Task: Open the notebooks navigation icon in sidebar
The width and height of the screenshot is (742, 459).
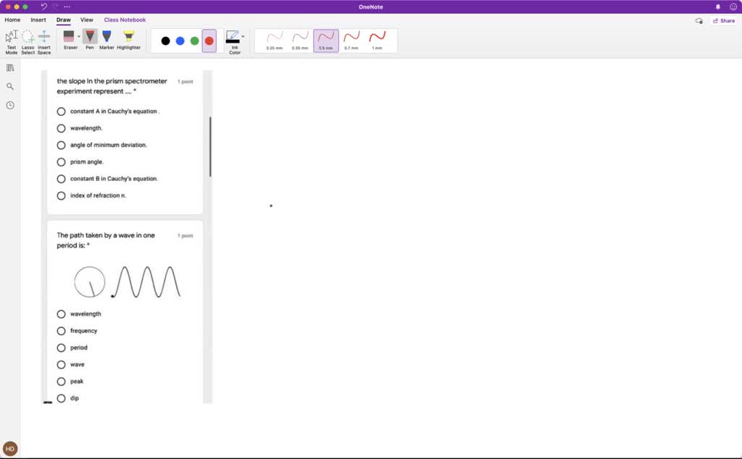Action: (10, 67)
